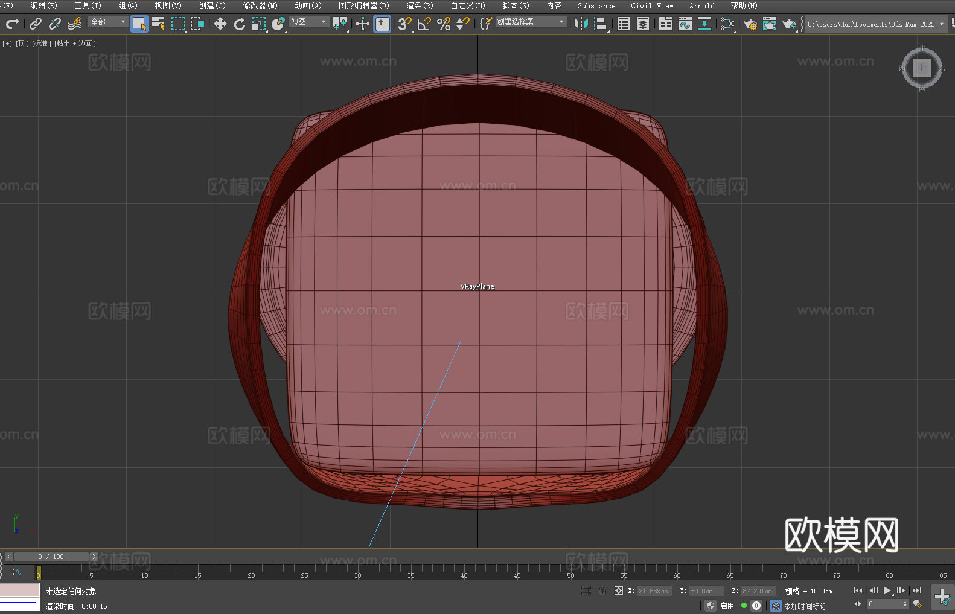Step time slider forward with right arrow
The width and height of the screenshot is (955, 614).
click(94, 557)
